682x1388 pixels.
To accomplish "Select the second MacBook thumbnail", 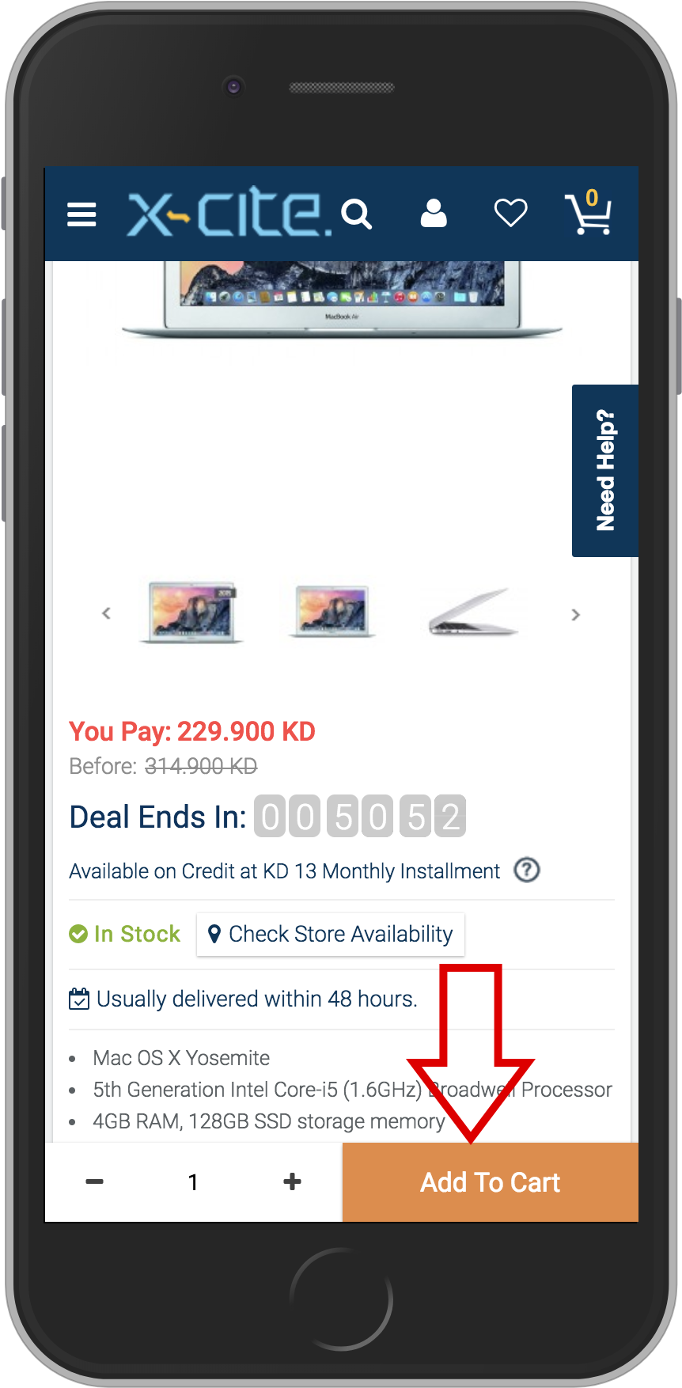I will [x=332, y=611].
